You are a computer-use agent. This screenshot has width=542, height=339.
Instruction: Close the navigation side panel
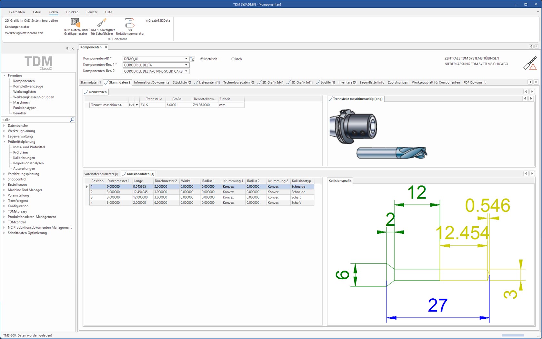[73, 48]
